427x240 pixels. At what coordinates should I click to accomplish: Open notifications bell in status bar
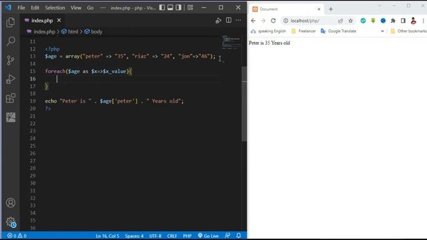(x=239, y=235)
